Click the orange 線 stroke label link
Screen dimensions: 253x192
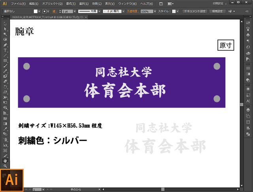(x=55, y=11)
